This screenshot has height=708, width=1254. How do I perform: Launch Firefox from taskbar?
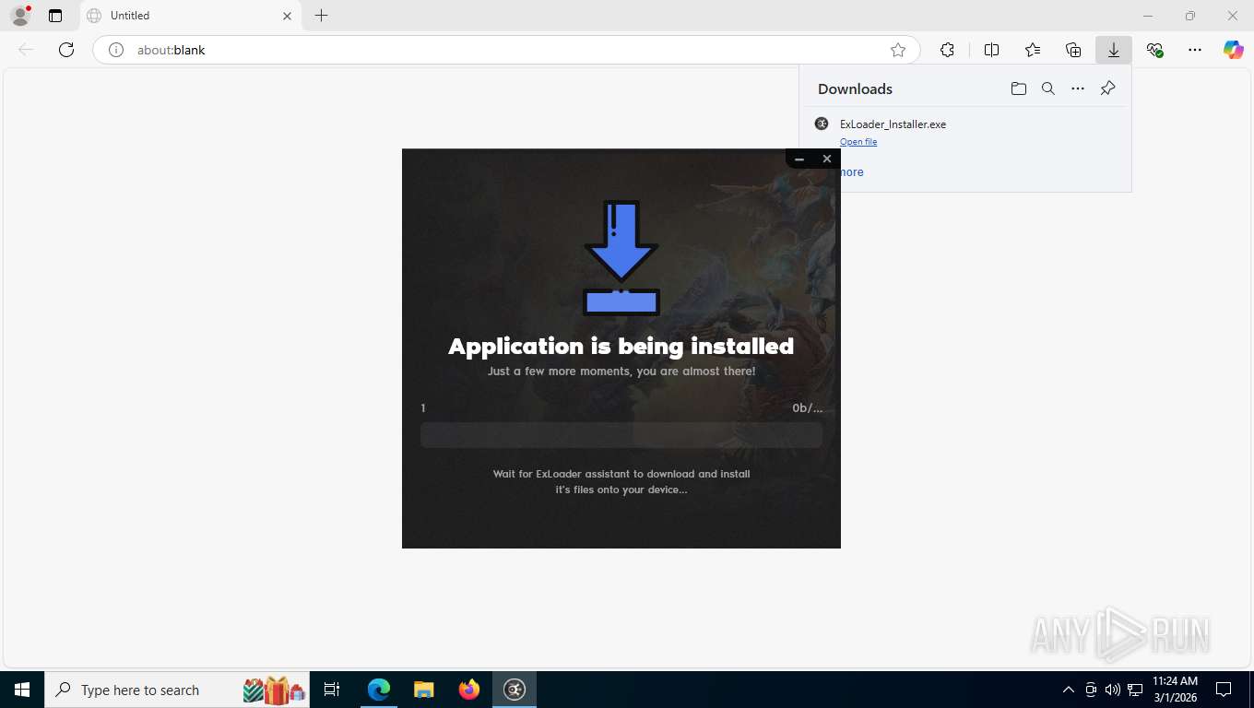469,690
